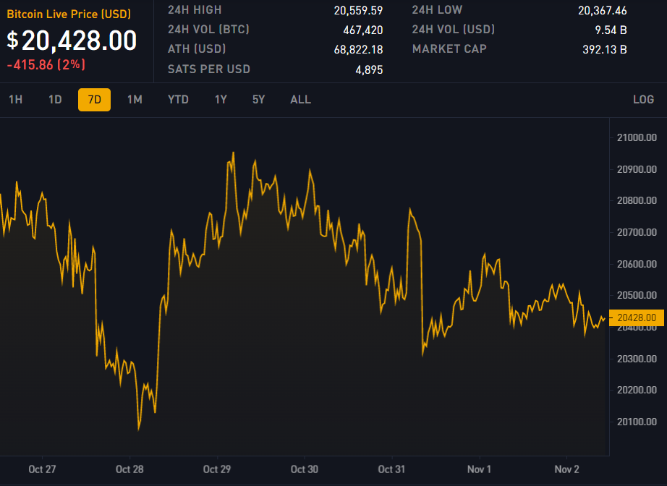
Task: Click the 20300.00 y-axis label
Action: click(x=637, y=359)
